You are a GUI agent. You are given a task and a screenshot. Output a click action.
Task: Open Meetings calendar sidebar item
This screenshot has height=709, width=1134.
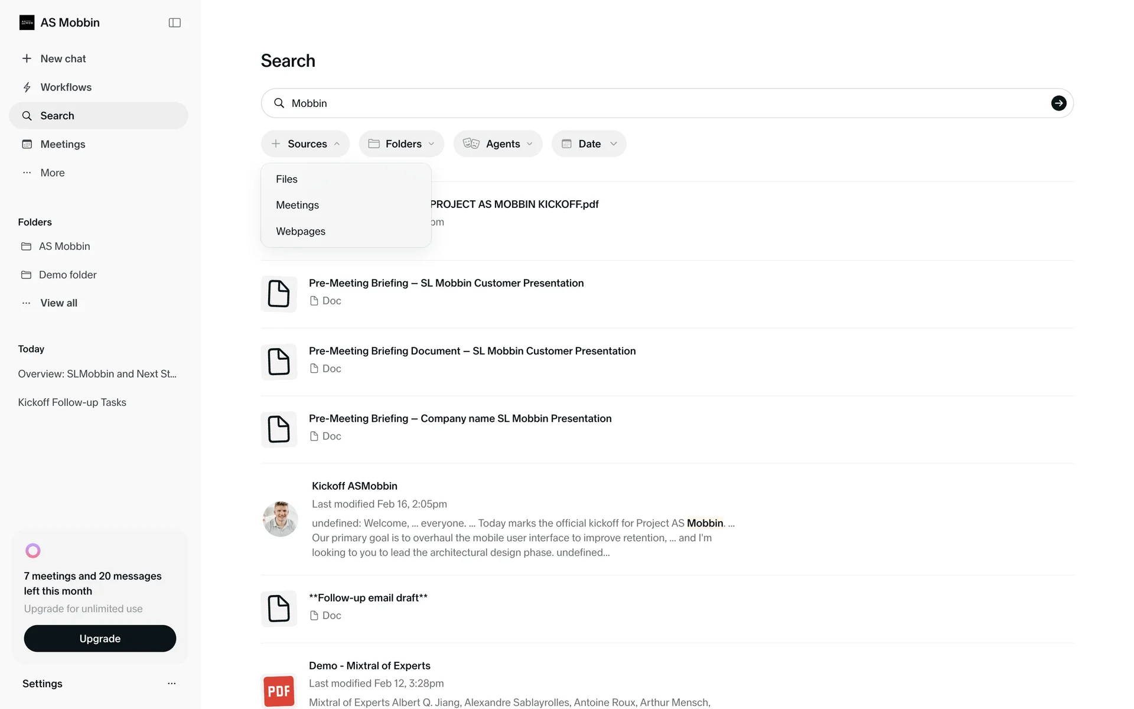click(x=62, y=144)
